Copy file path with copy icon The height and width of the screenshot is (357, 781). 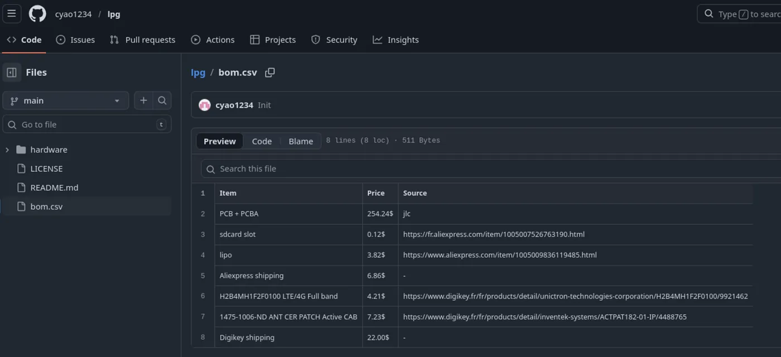click(x=270, y=73)
